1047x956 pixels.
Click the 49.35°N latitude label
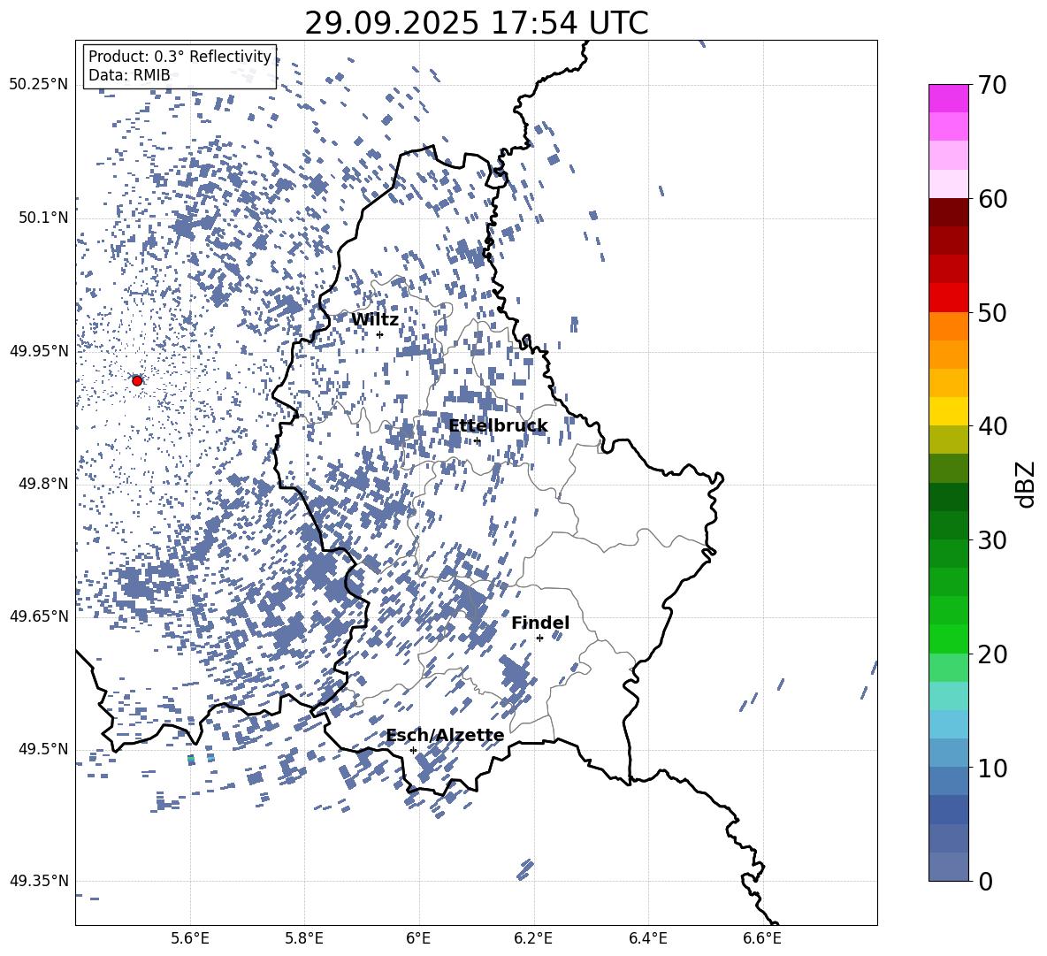pyautogui.click(x=39, y=881)
